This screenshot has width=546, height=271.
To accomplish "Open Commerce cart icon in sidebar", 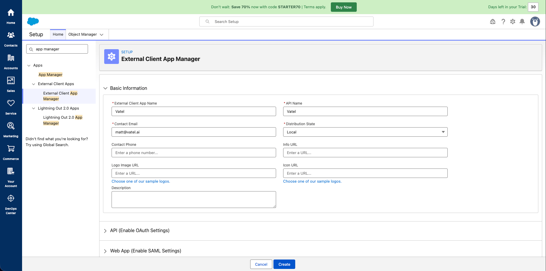I will (11, 148).
